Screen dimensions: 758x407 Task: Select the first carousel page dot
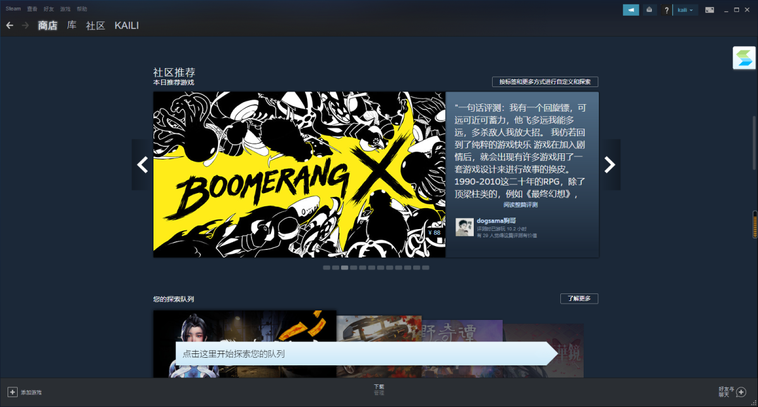tap(327, 268)
